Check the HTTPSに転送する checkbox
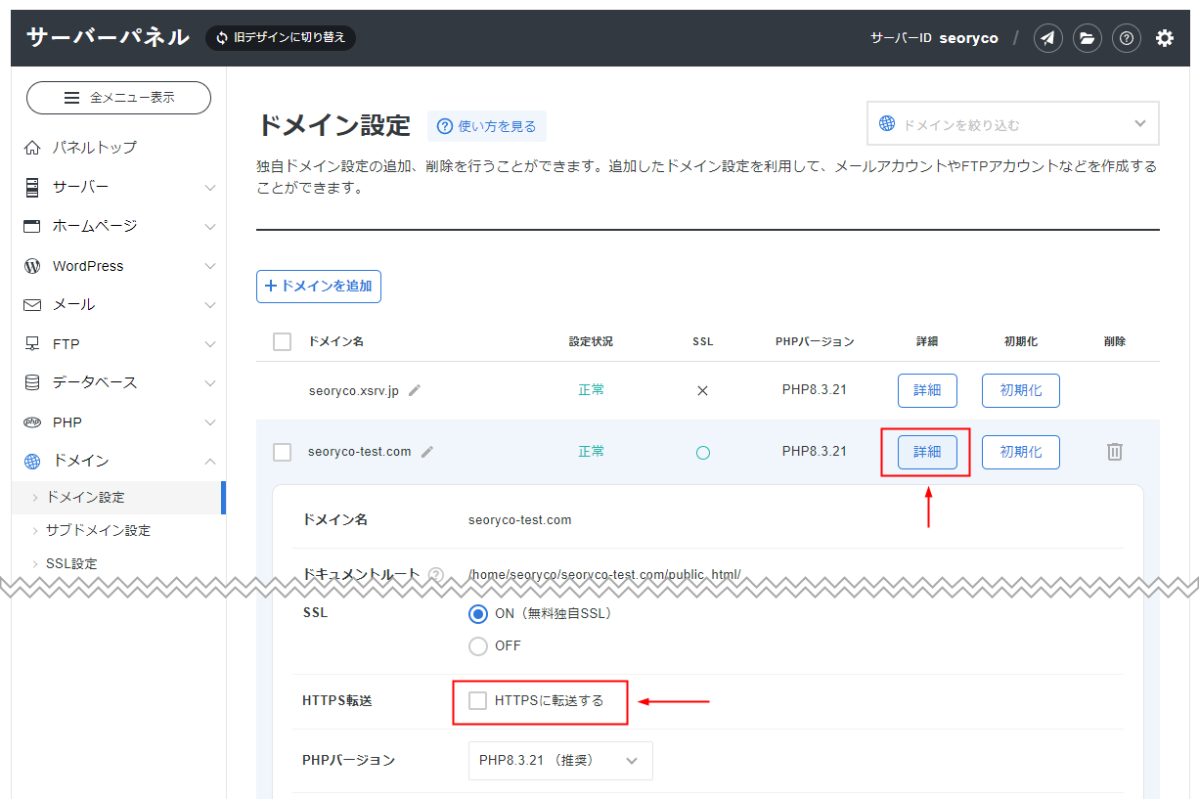The image size is (1199, 799). coord(476,701)
